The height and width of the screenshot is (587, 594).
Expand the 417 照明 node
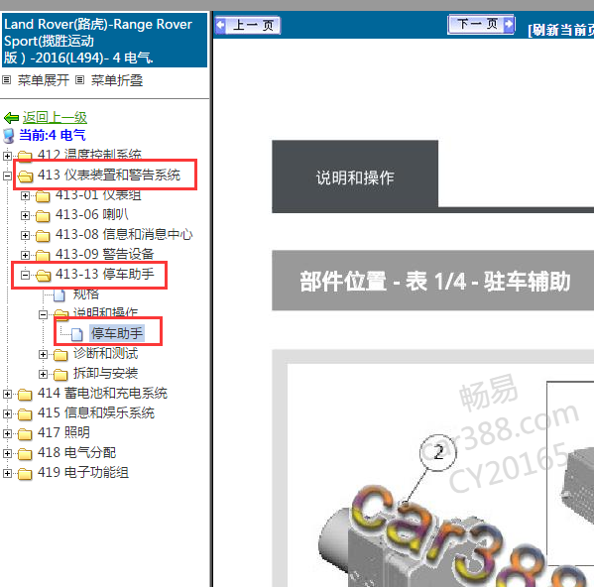pos(7,433)
